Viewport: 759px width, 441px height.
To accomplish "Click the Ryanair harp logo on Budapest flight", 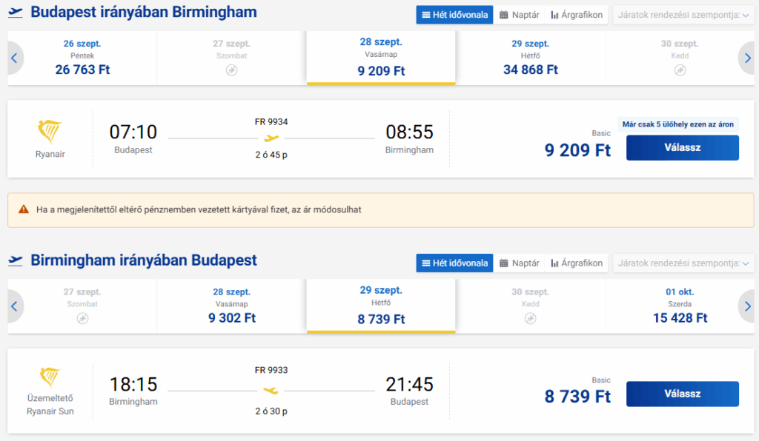I will (x=50, y=132).
